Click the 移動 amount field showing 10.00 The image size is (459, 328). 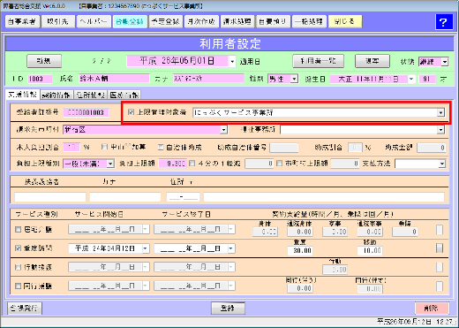370,250
